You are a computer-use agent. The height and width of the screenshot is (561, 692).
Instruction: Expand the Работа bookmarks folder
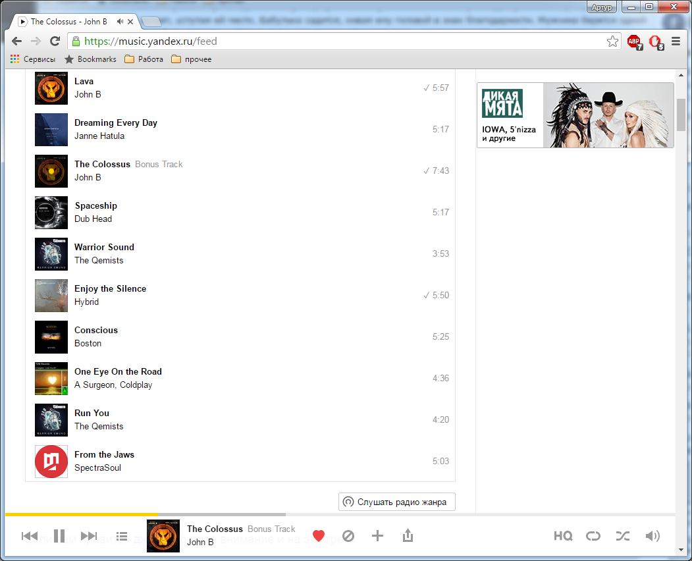tap(144, 59)
